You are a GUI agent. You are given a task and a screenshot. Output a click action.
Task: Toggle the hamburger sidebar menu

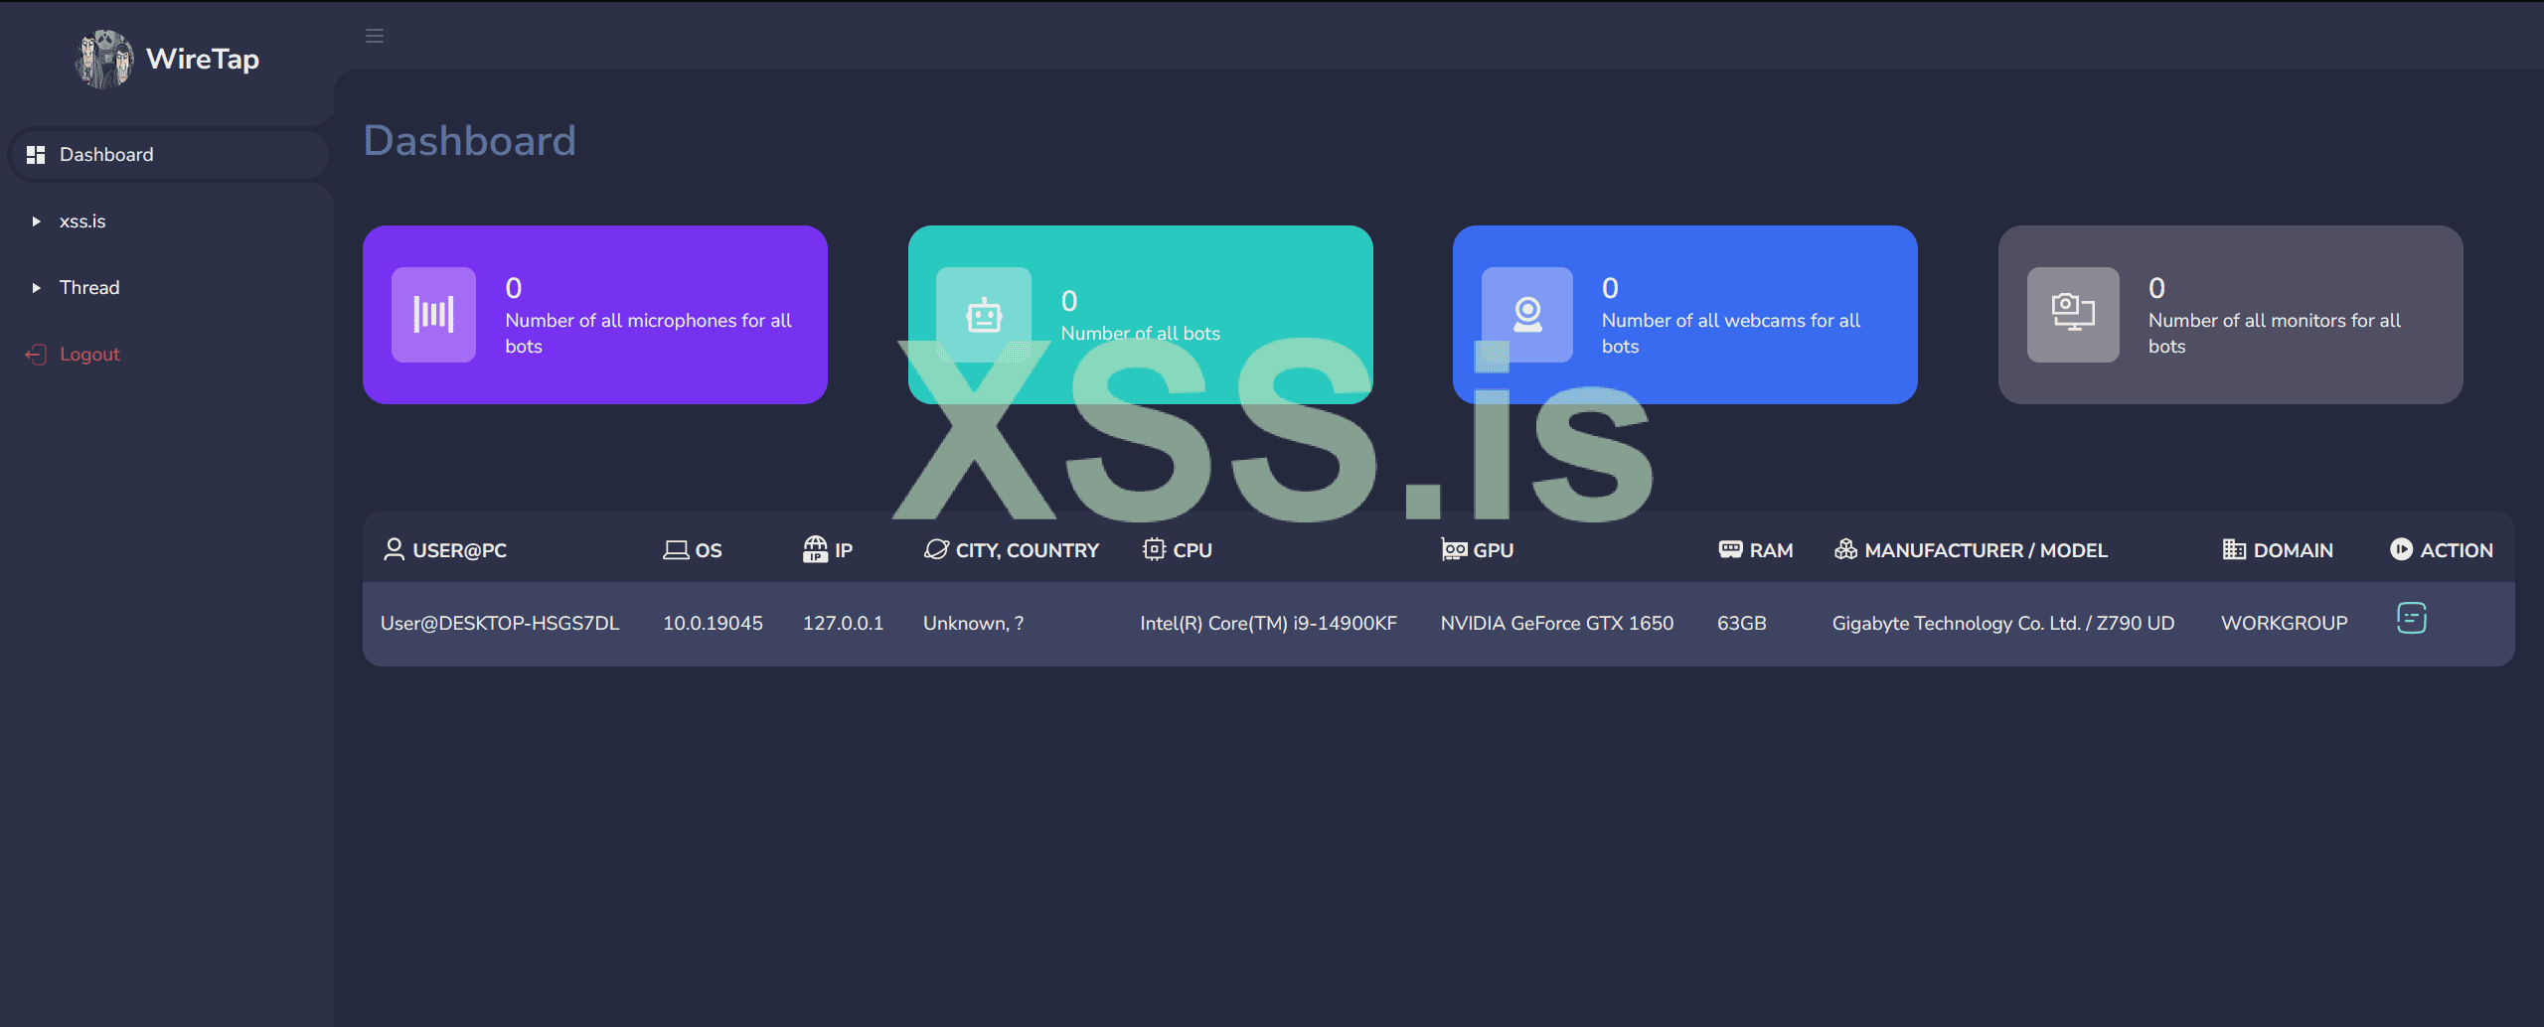pyautogui.click(x=375, y=36)
